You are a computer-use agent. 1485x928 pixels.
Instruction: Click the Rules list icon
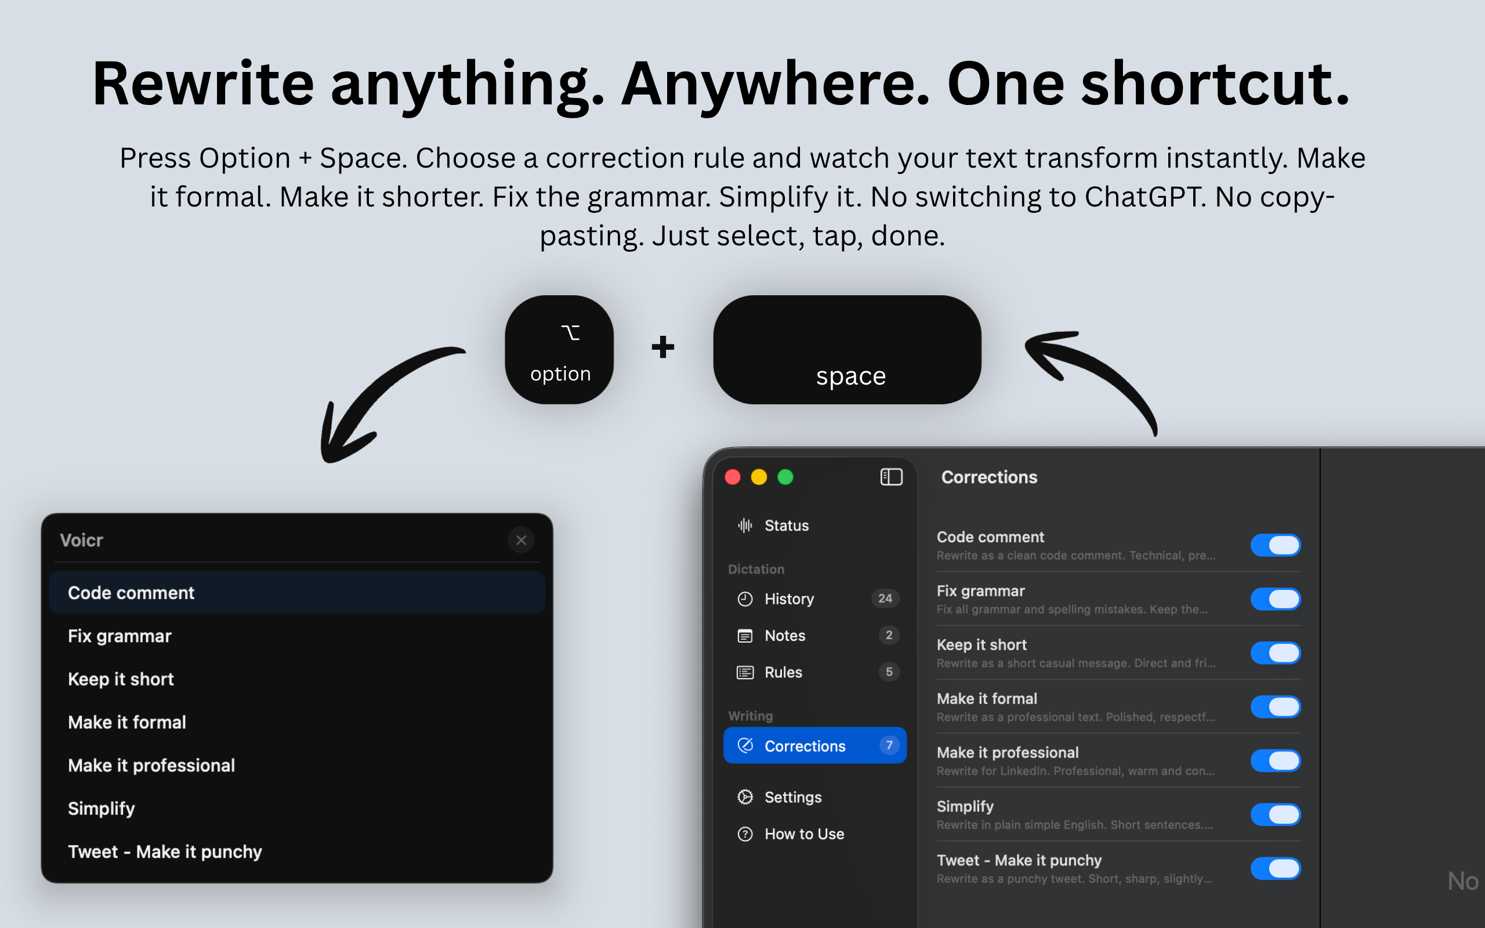tap(745, 673)
